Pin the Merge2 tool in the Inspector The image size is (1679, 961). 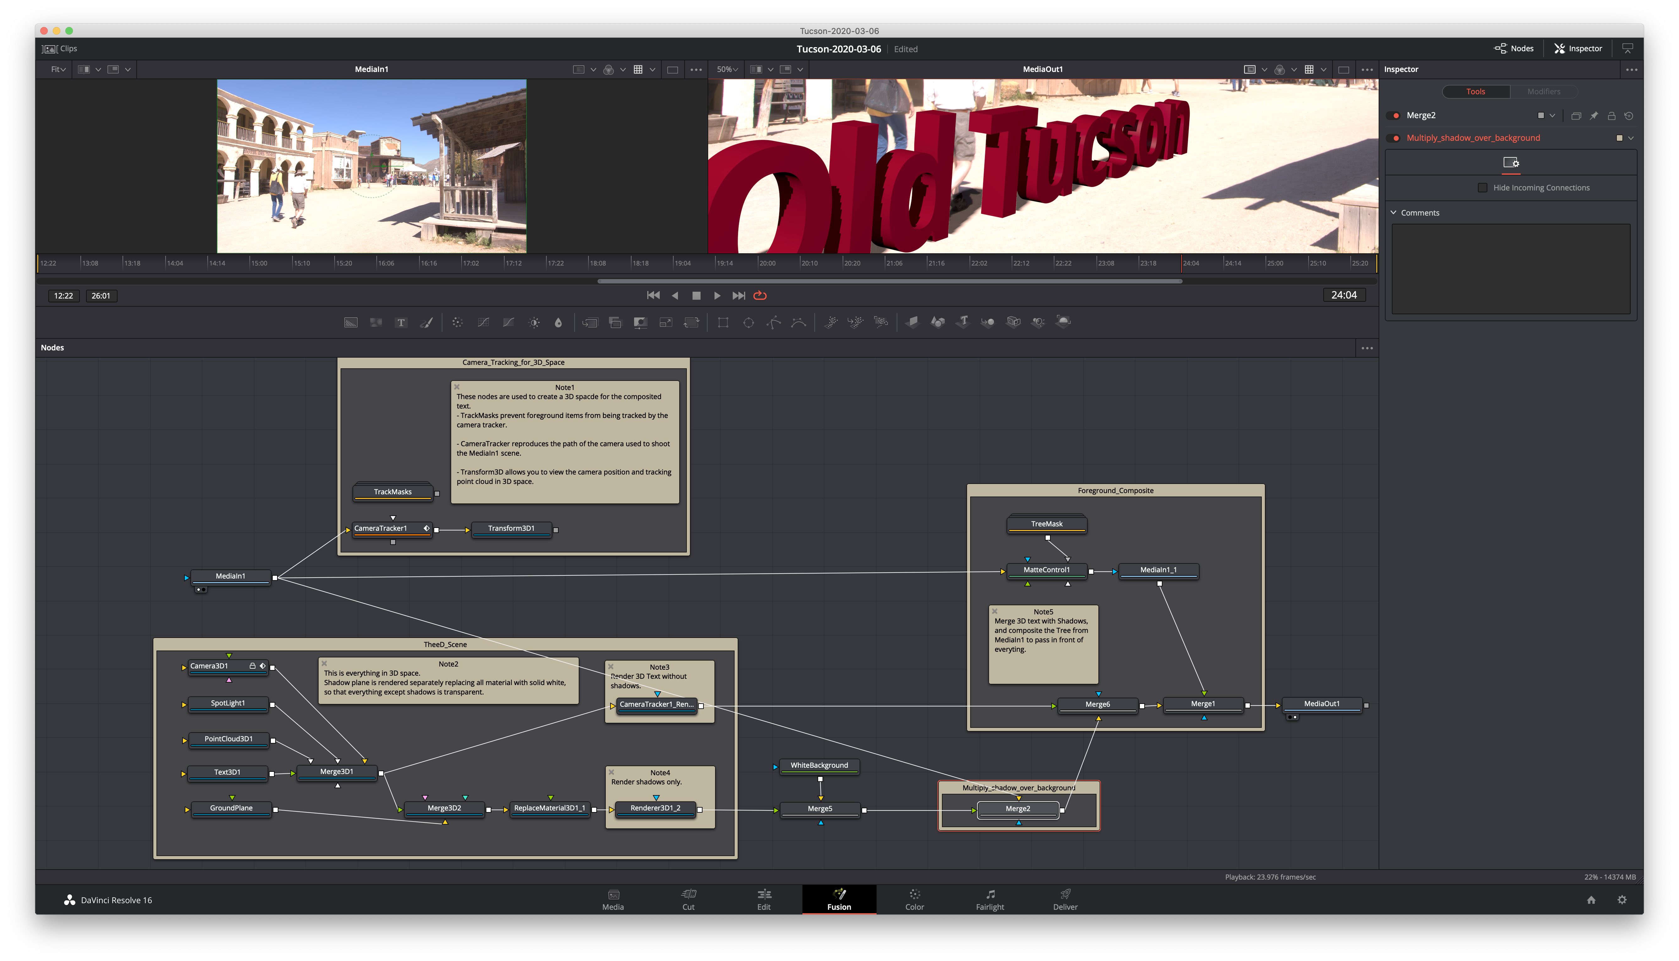coord(1594,116)
